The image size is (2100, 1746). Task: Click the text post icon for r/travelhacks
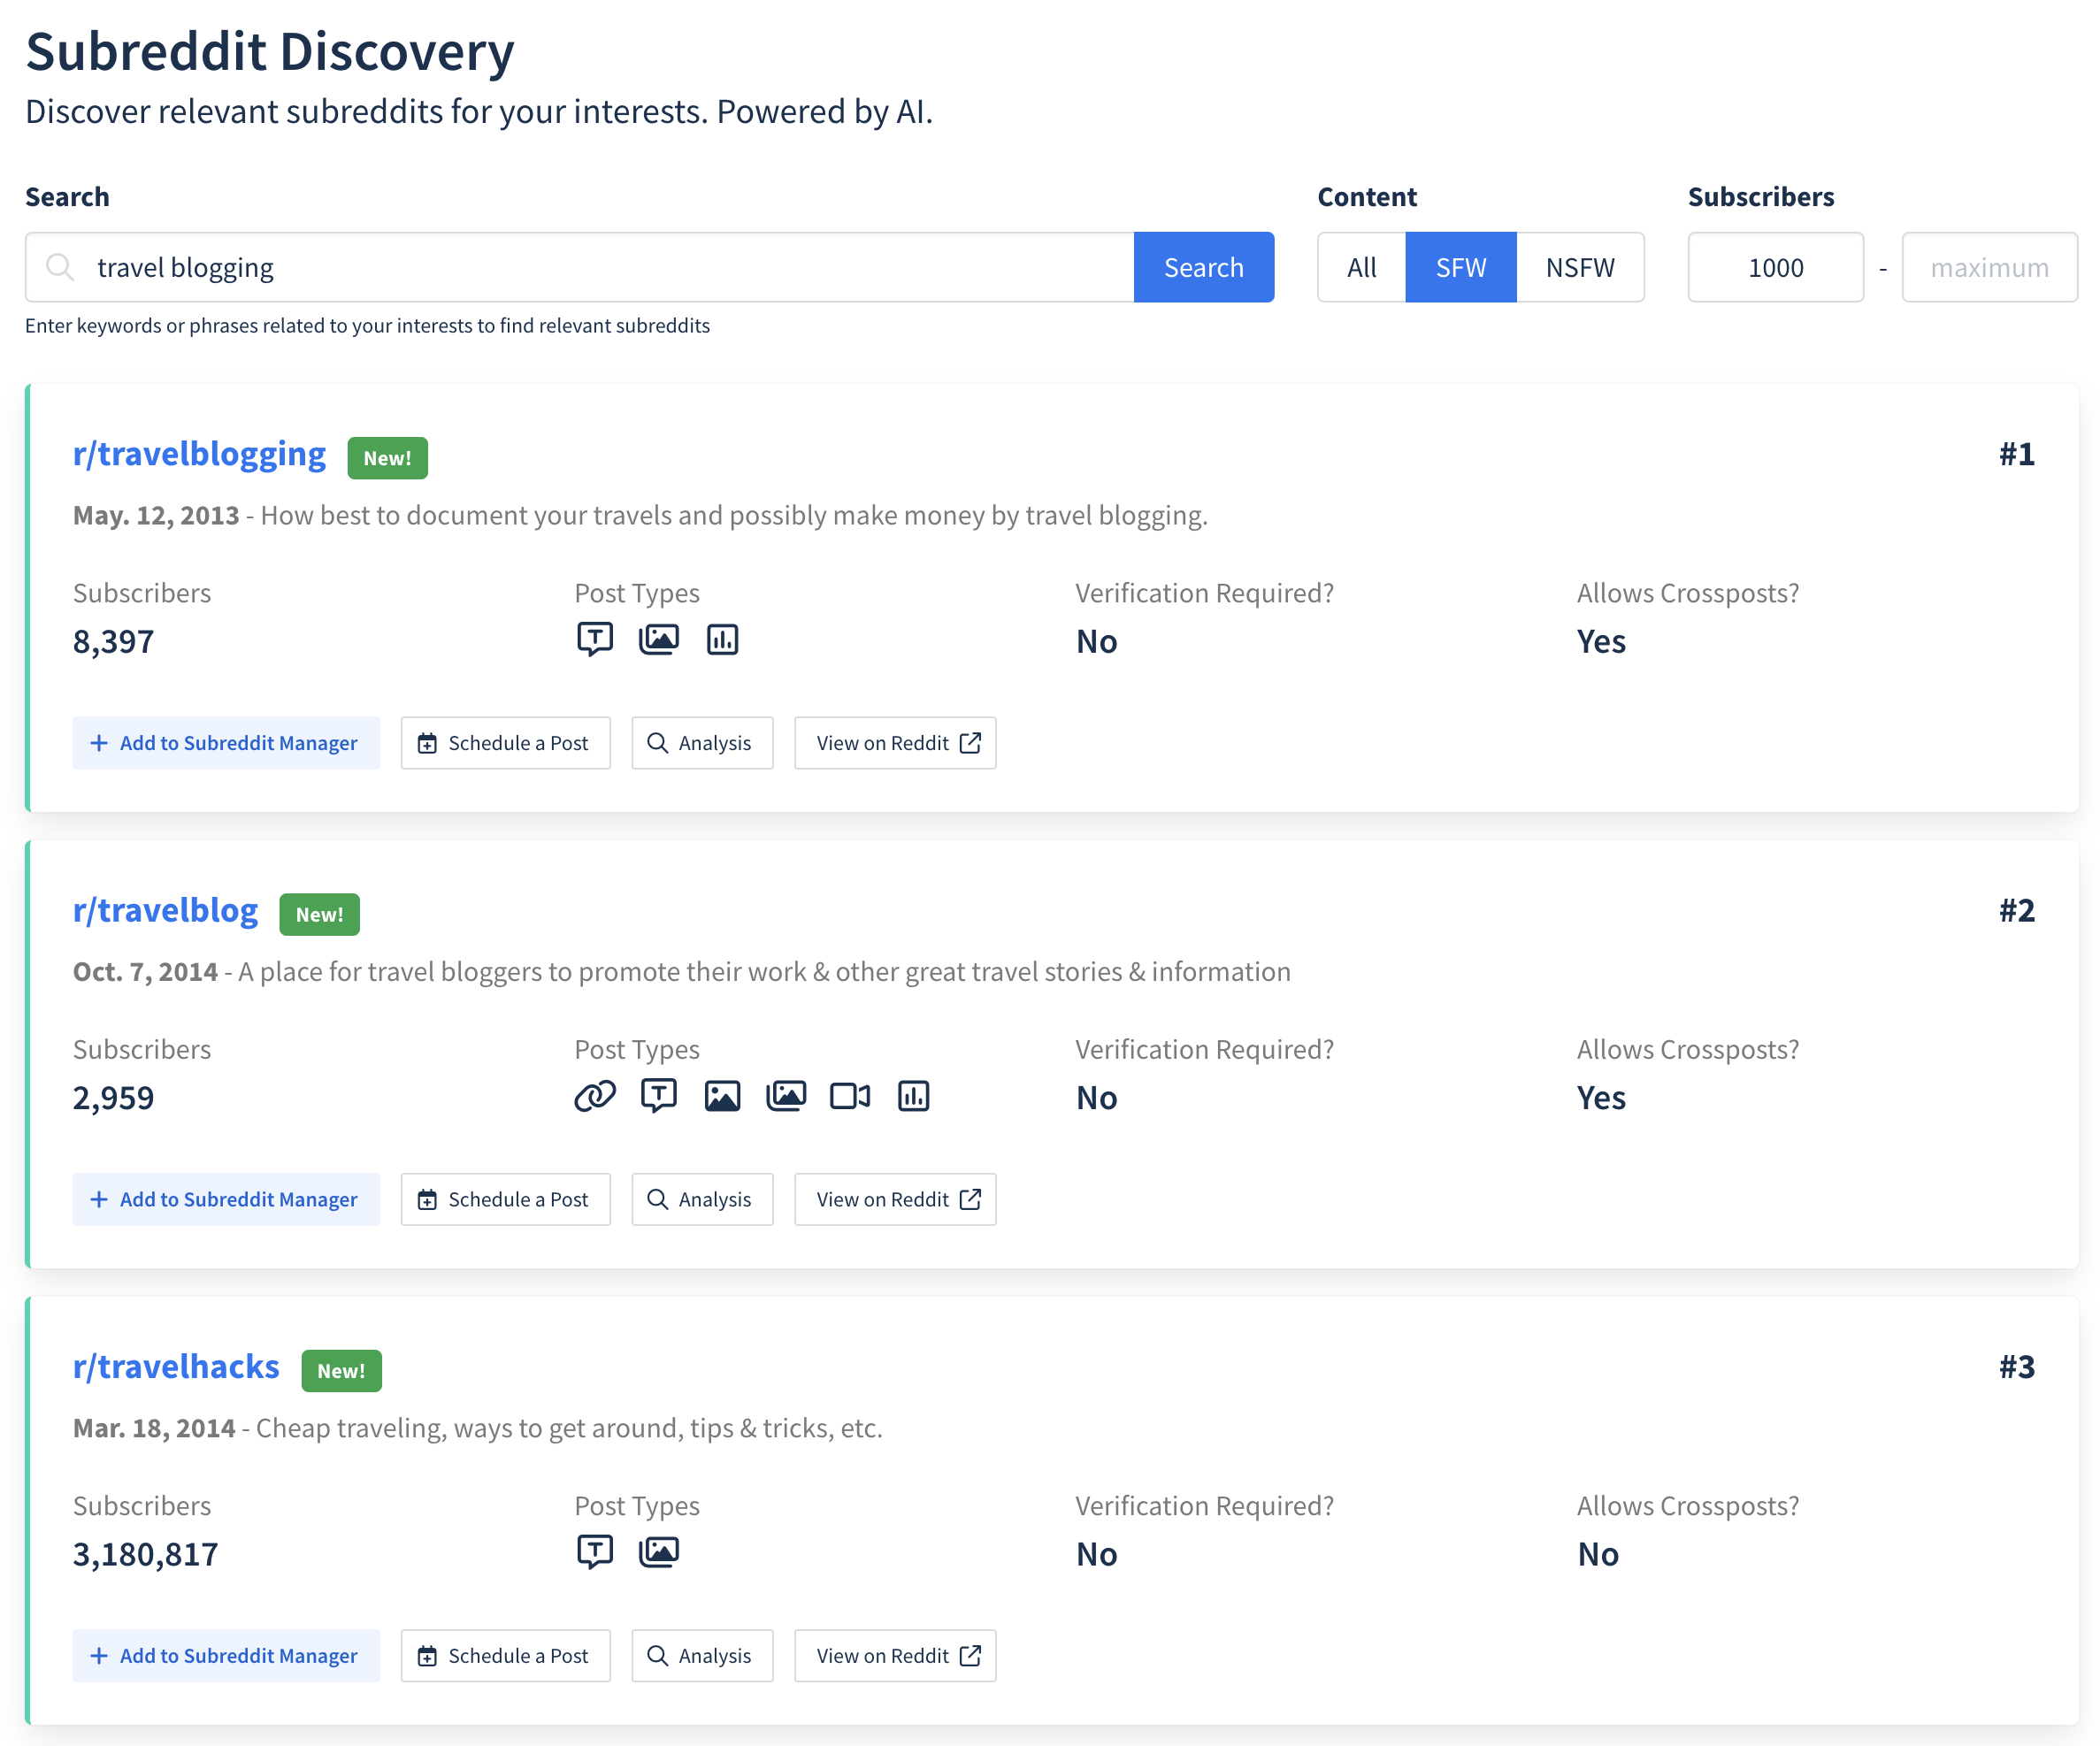click(x=595, y=1552)
